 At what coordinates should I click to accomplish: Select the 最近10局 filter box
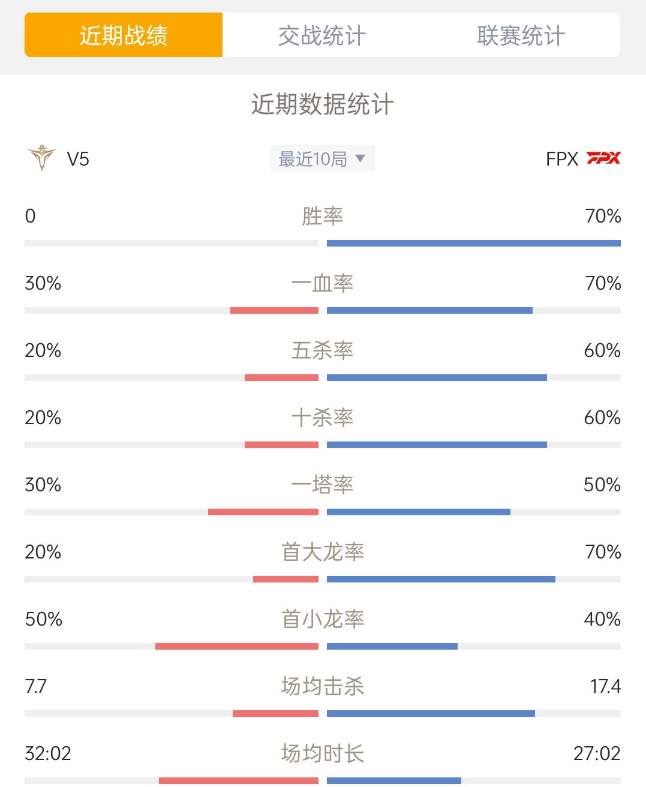[x=322, y=158]
